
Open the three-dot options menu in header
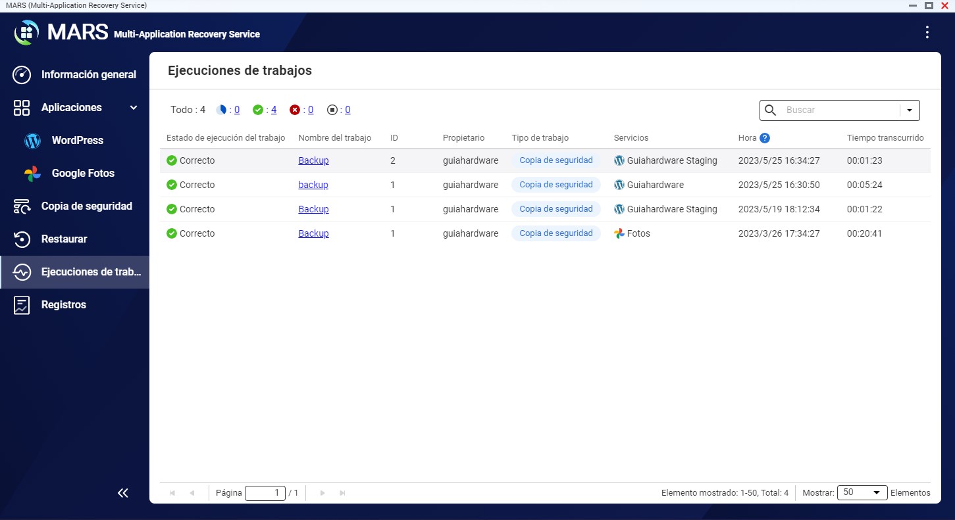pyautogui.click(x=927, y=32)
